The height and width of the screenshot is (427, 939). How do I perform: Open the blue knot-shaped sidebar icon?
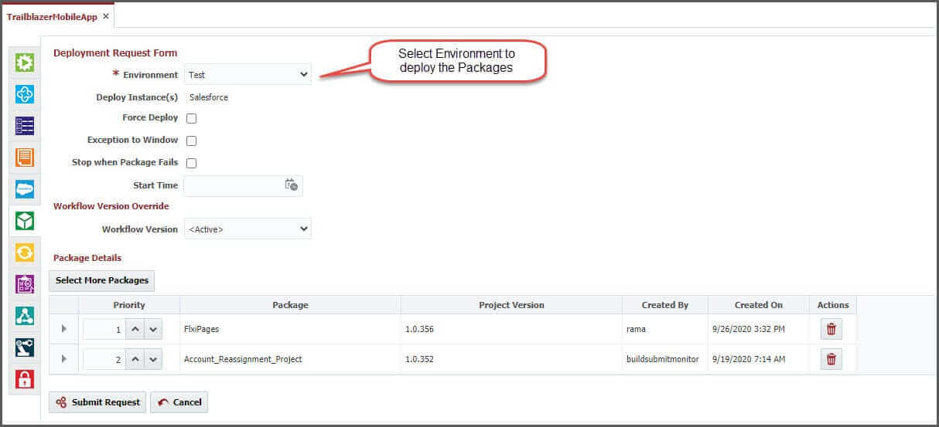pos(25,94)
